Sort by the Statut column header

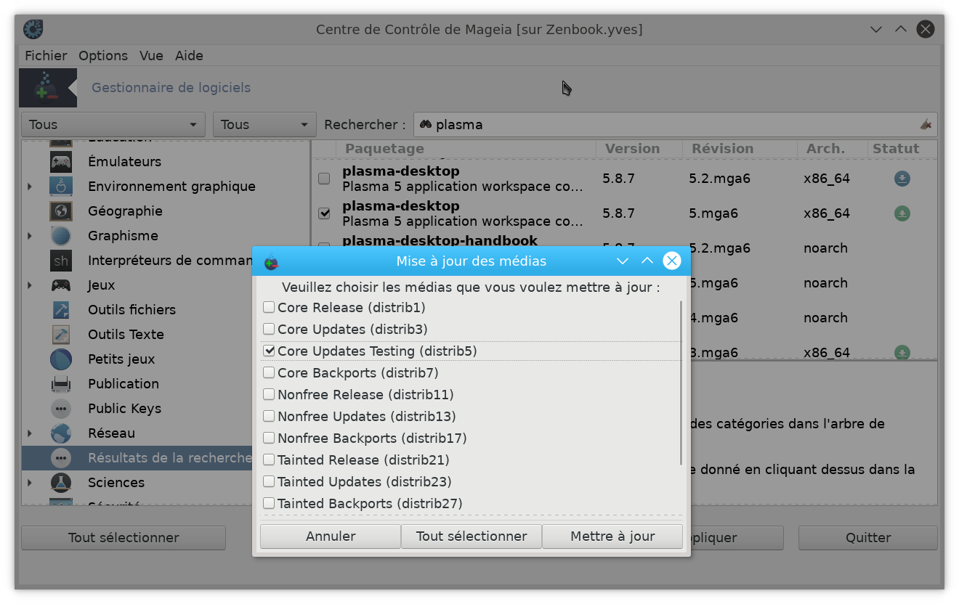tap(902, 149)
